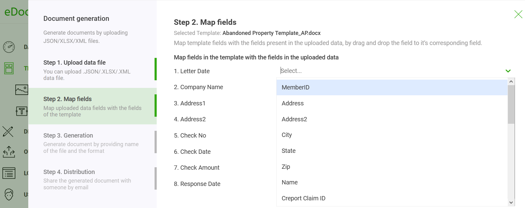This screenshot has height=208, width=525.
Task: Select the text box T icon
Action: [x=21, y=111]
